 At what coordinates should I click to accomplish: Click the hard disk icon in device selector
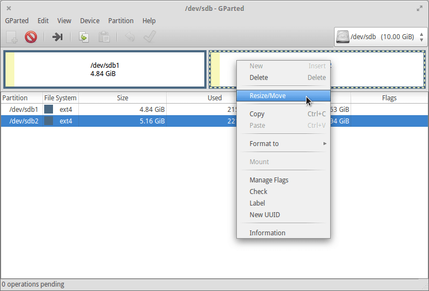pyautogui.click(x=343, y=37)
